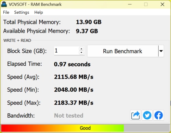Click the share export icon
The width and height of the screenshot is (171, 133).
point(135,115)
